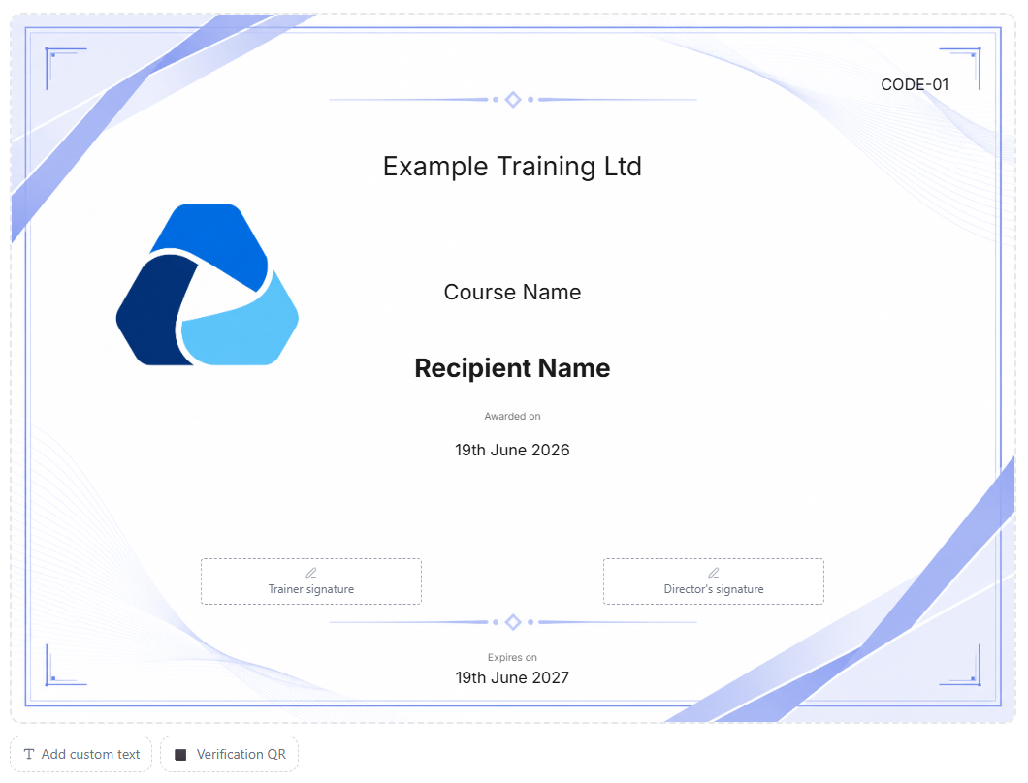Select the '19th June 2026' award date
This screenshot has width=1028, height=783.
click(513, 451)
